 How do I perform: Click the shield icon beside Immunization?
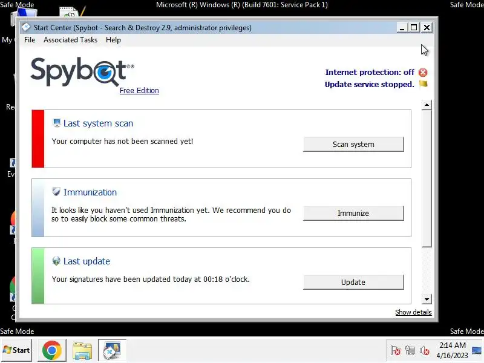point(56,192)
